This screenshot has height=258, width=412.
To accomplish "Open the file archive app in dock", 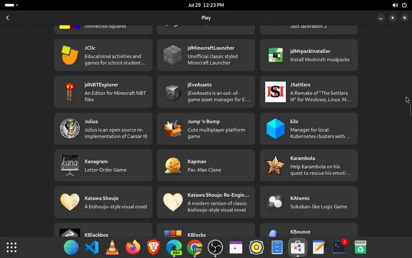I will pos(277,247).
